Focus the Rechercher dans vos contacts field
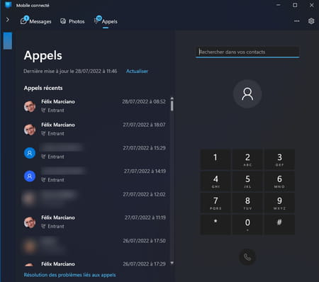 coord(247,52)
